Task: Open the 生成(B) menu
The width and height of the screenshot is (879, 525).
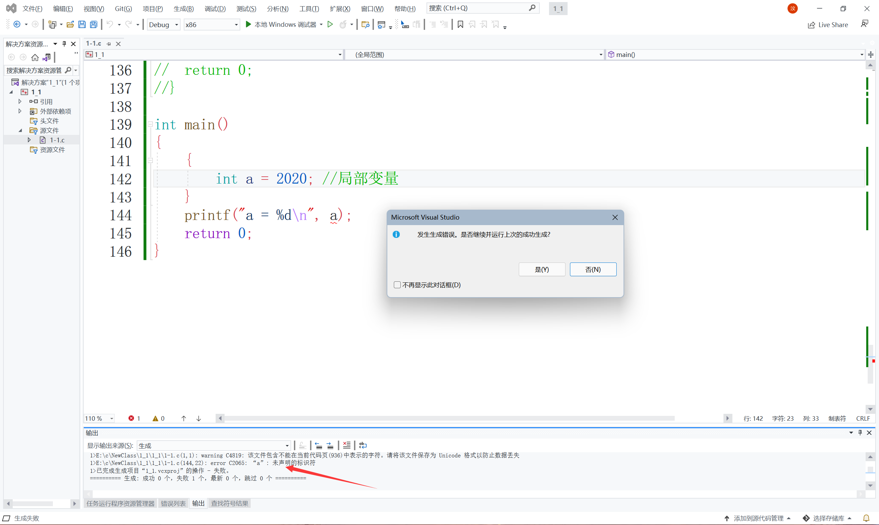Action: [183, 9]
